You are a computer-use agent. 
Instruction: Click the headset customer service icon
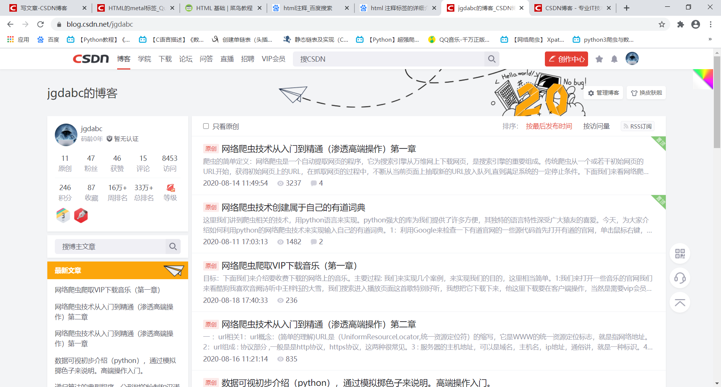[x=680, y=278]
